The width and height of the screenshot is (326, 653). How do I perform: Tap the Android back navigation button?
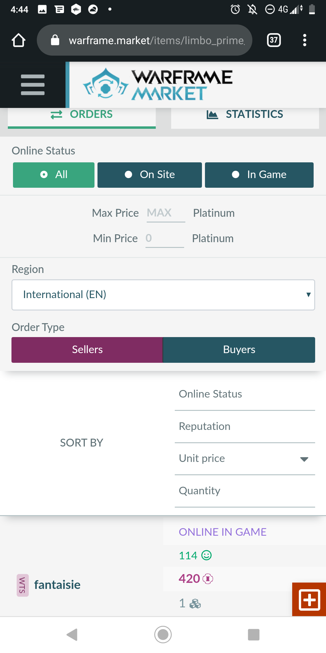click(x=72, y=635)
